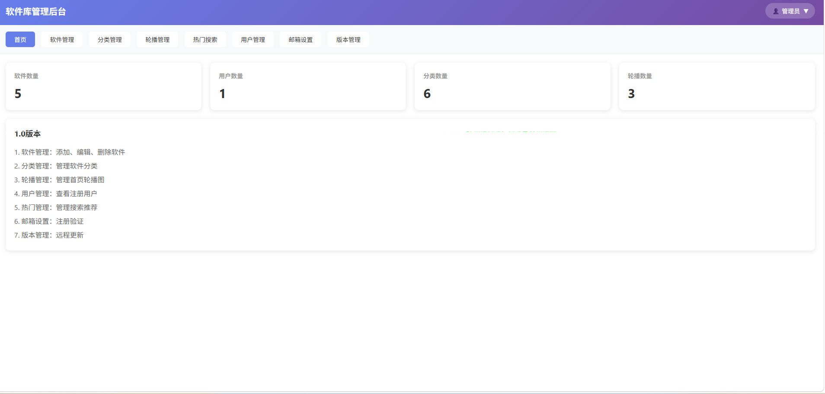Switch to the 软件管理 tab
The width and height of the screenshot is (825, 394).
click(x=62, y=39)
